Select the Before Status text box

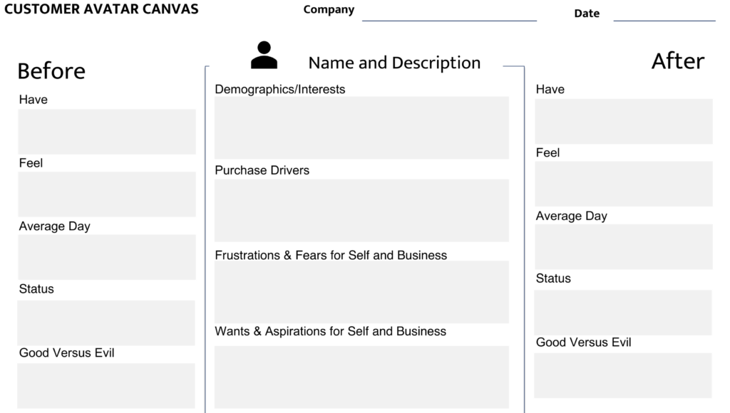(107, 323)
